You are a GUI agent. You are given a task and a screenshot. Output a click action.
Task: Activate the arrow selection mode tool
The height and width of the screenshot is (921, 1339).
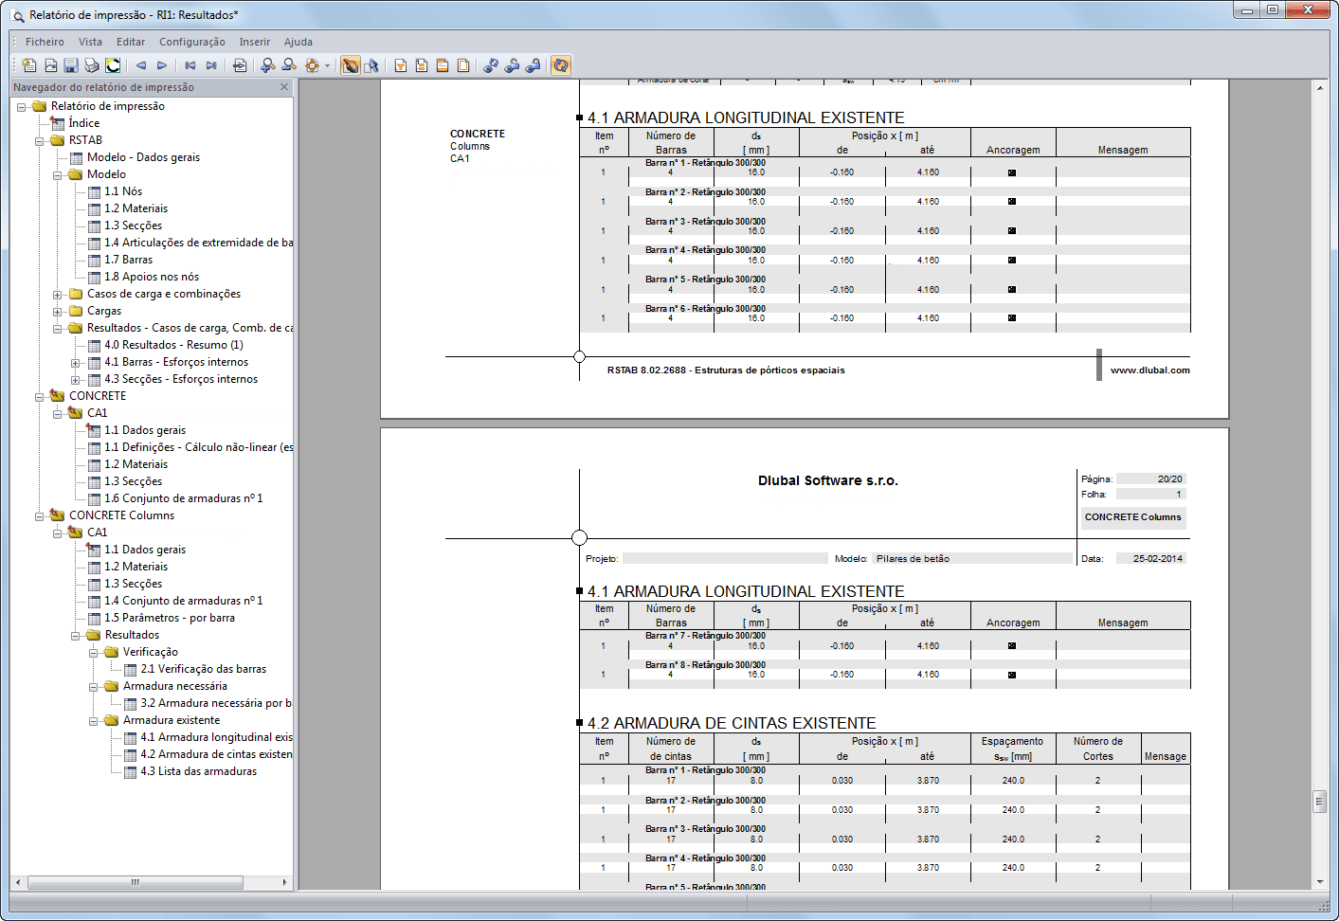tap(371, 65)
